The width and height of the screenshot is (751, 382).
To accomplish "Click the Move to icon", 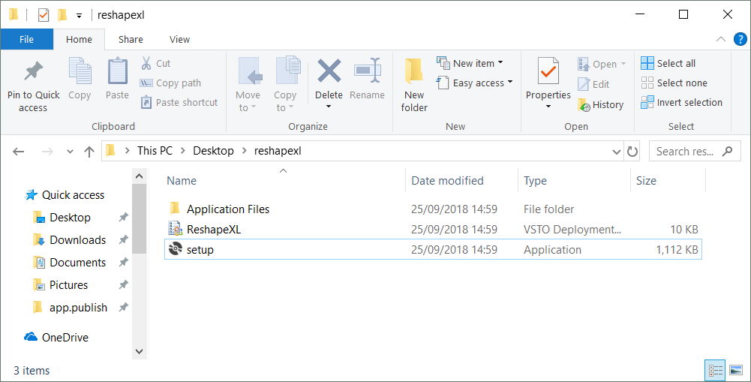I will 250,72.
